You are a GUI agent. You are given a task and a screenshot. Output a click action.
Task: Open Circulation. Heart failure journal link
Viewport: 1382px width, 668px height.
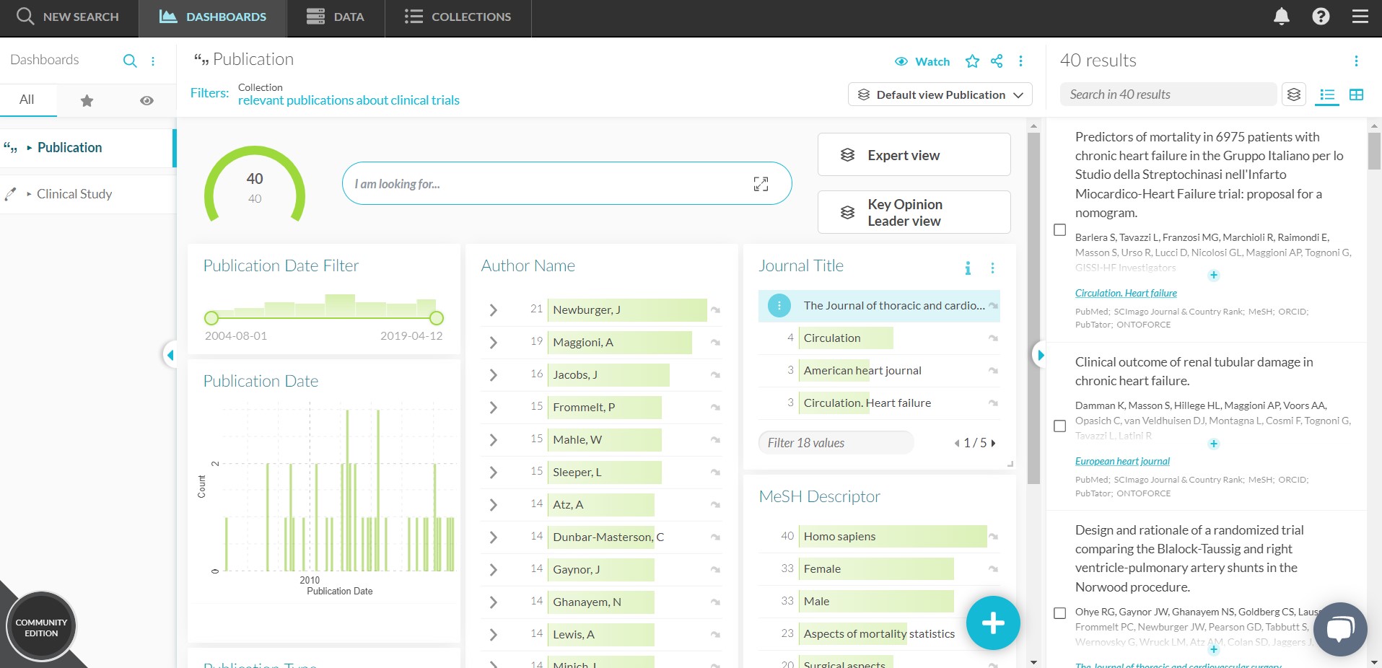[x=1126, y=293]
